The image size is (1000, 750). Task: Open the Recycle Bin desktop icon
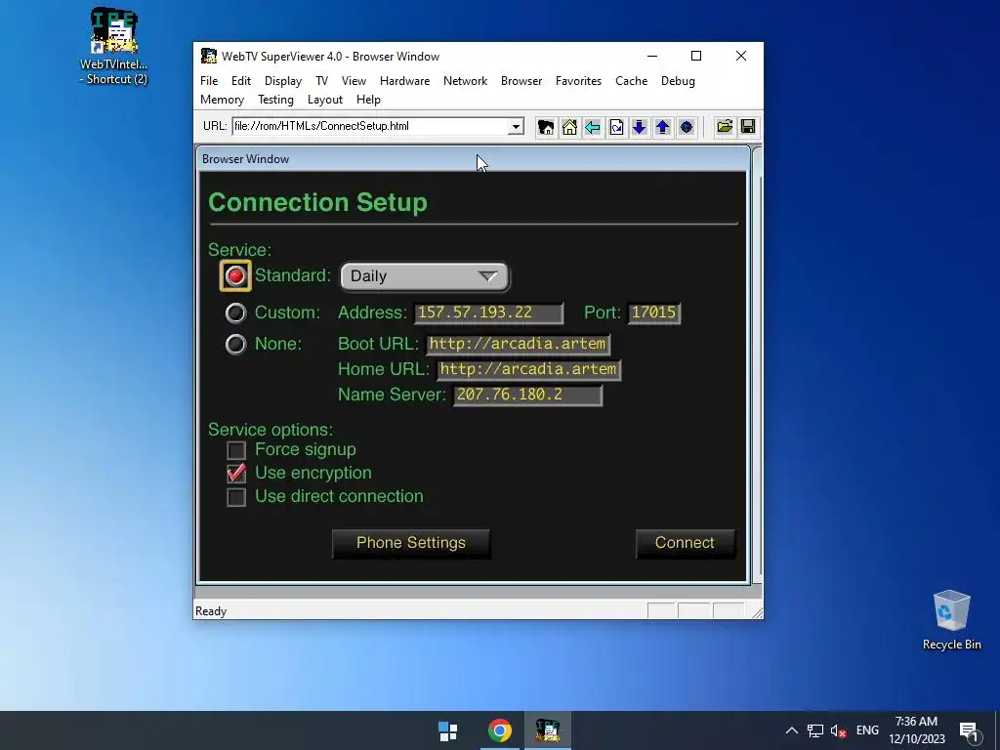[x=951, y=620]
